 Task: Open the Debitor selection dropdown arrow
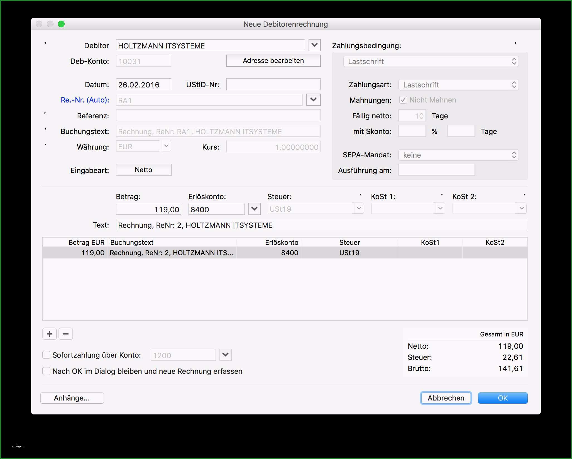click(x=314, y=45)
